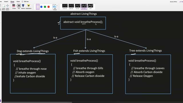Image resolution: width=183 pixels, height=103 pixels.
Task: Open the Eraser options dropdown arrow
Action: 16,6
